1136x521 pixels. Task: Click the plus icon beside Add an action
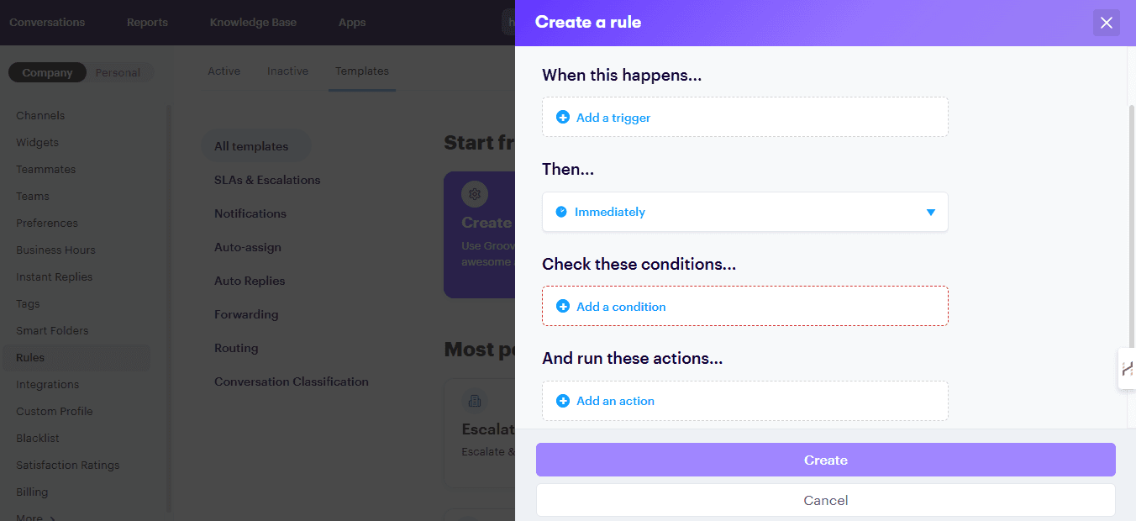coord(563,401)
